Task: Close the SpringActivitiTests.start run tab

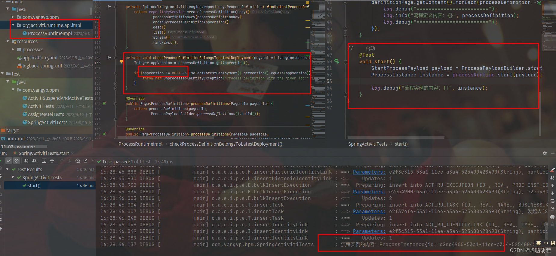Action: point(72,153)
